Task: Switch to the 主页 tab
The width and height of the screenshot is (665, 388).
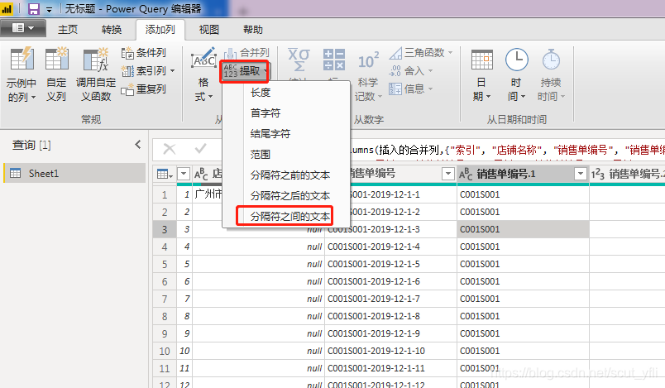Action: pyautogui.click(x=68, y=29)
